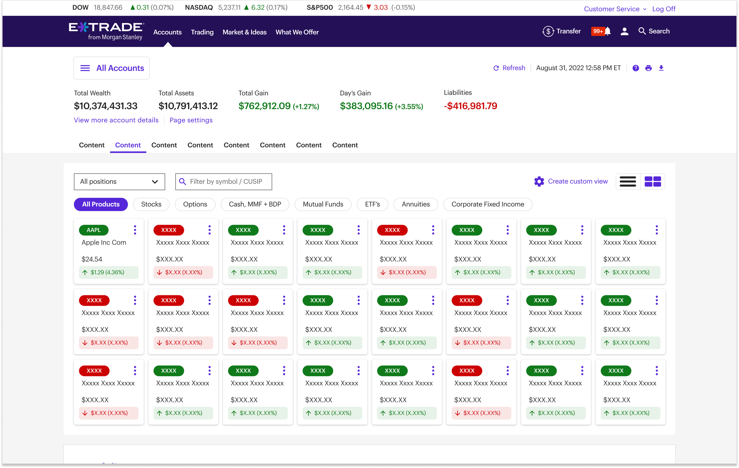The height and width of the screenshot is (468, 739).
Task: Open the user profile icon
Action: 624,31
